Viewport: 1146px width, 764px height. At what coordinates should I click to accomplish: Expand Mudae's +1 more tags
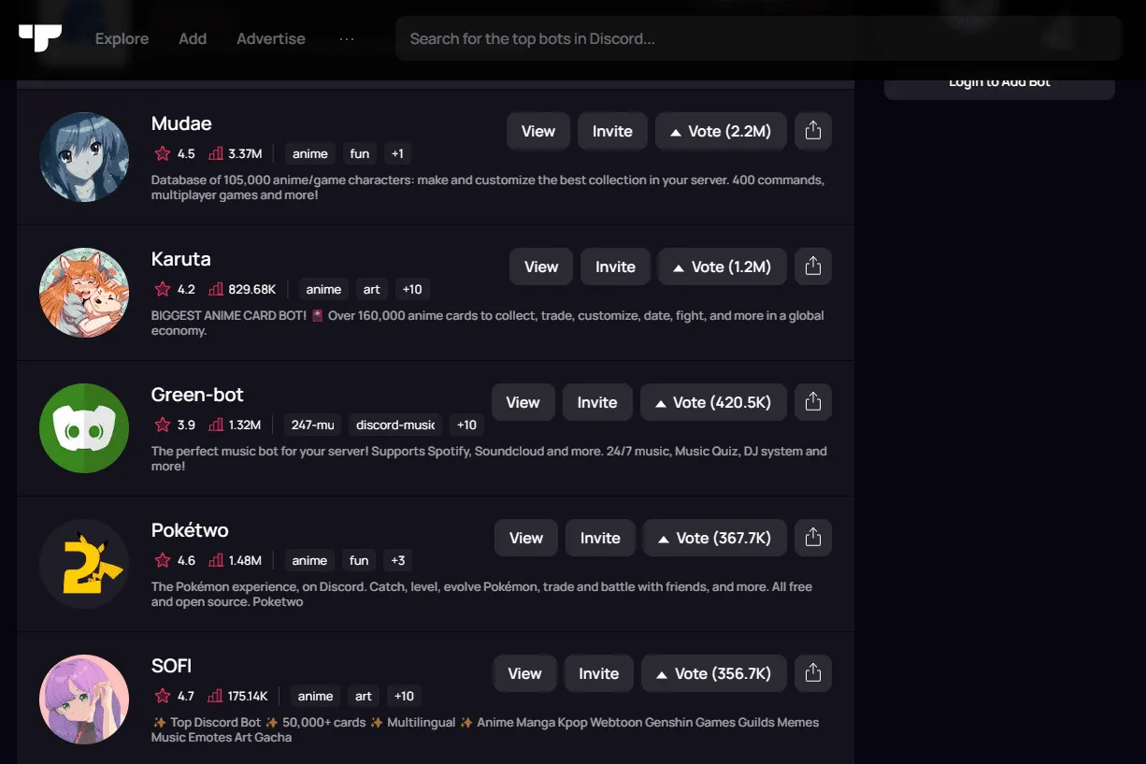tap(397, 153)
